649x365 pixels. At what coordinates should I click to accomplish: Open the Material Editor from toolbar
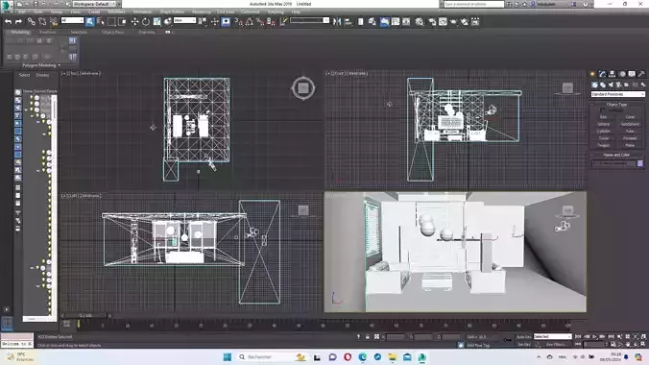click(421, 21)
